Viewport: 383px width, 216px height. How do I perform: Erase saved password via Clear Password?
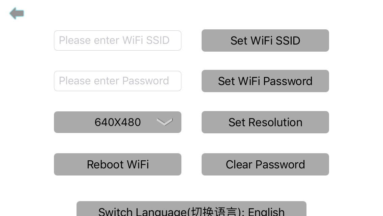click(265, 164)
